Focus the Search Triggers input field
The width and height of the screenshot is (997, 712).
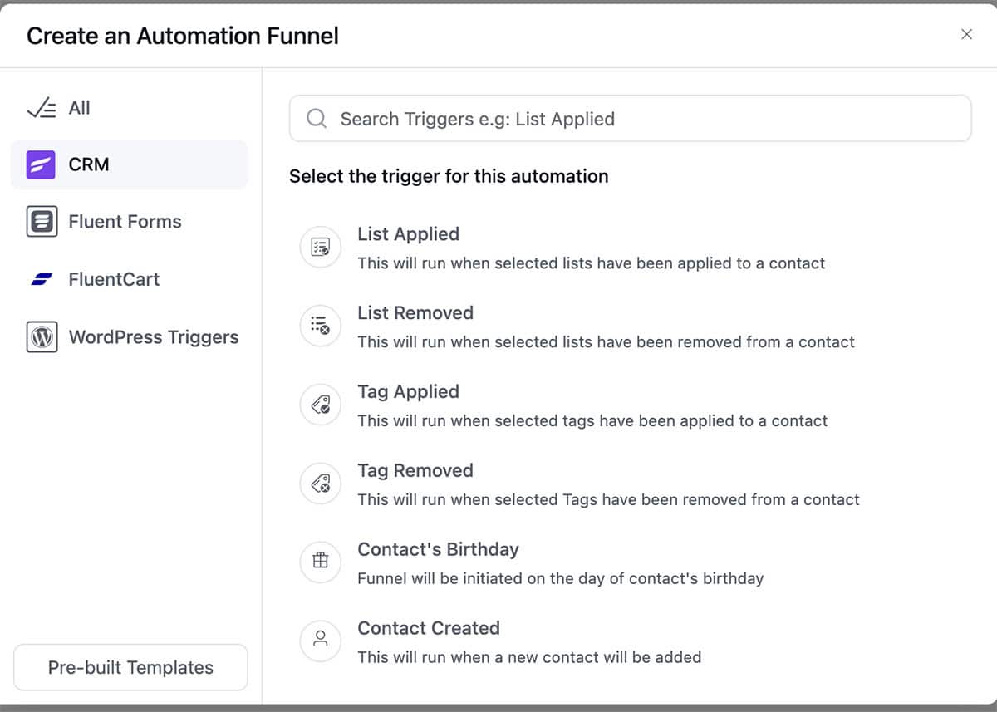(x=630, y=119)
